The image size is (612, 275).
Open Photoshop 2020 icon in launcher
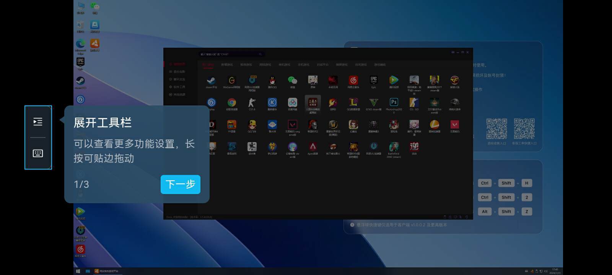pyautogui.click(x=394, y=102)
